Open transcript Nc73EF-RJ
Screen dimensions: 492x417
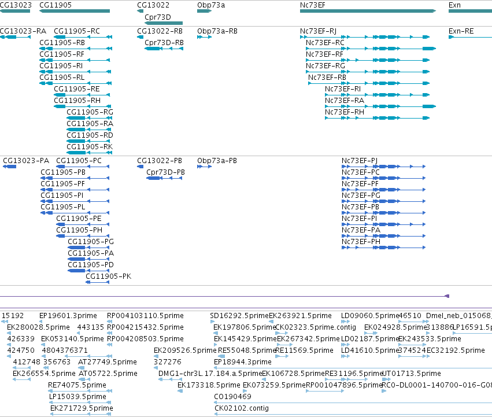coord(318,31)
